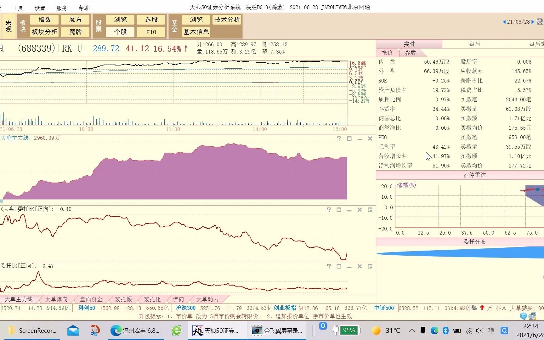Select the 流向 bottom tab
Screen dimensions: 544x340
point(178,299)
